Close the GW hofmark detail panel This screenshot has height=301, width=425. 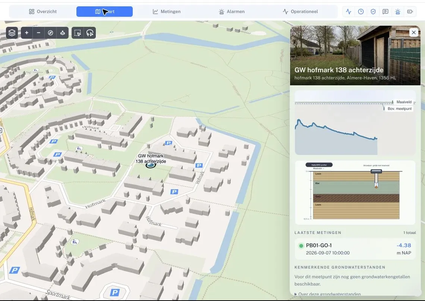[413, 32]
